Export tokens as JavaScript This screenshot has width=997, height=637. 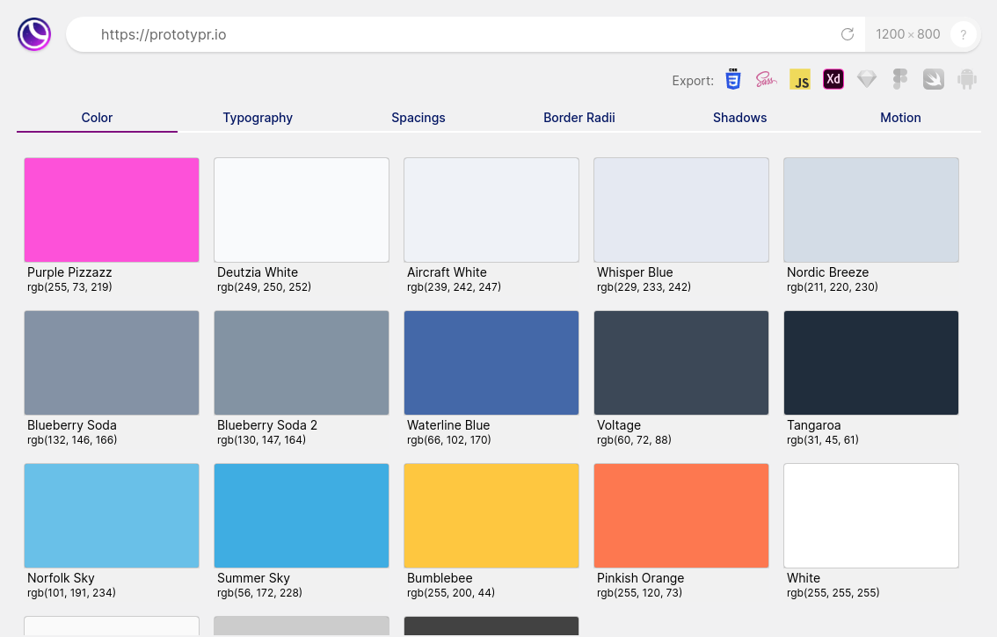pyautogui.click(x=800, y=79)
